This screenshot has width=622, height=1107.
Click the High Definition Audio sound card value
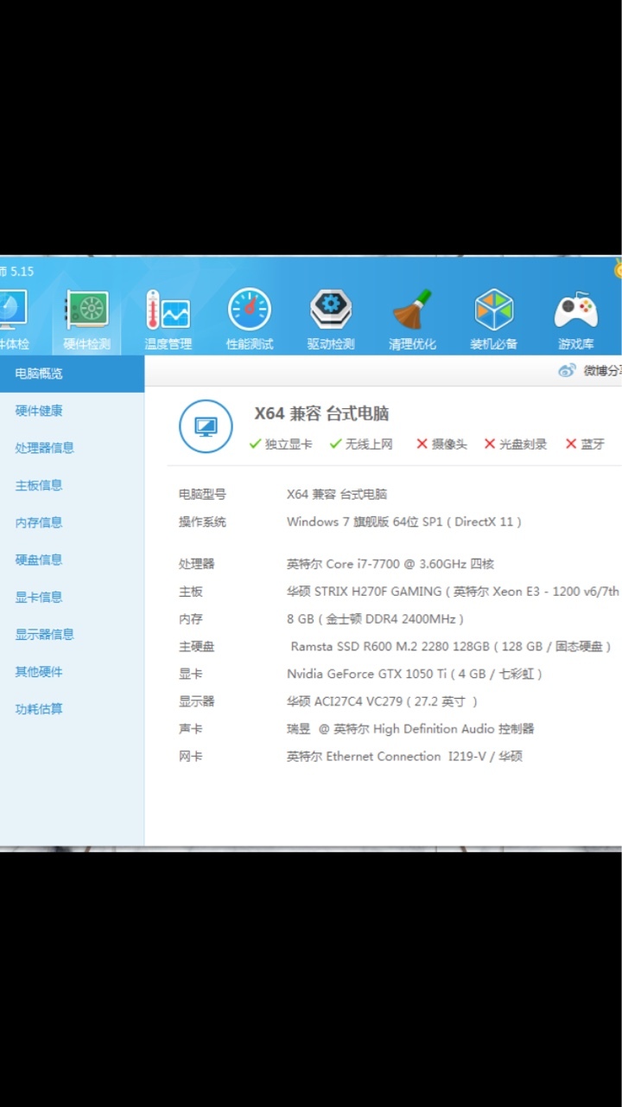410,729
